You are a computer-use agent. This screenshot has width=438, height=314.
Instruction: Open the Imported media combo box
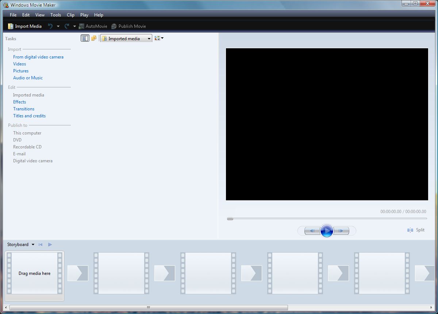(x=126, y=38)
